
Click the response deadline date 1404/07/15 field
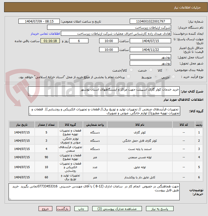tap(150, 41)
